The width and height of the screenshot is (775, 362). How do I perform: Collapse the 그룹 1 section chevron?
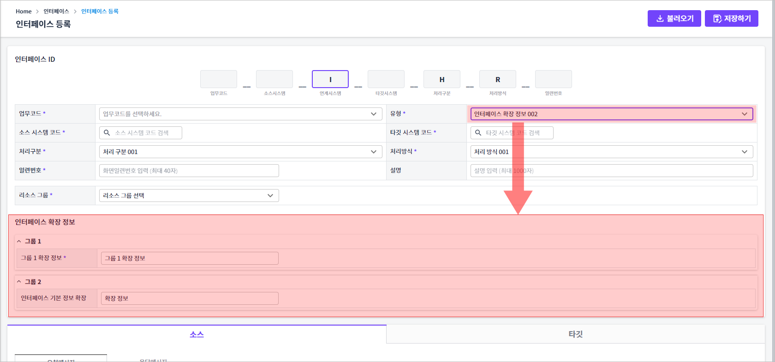(19, 241)
